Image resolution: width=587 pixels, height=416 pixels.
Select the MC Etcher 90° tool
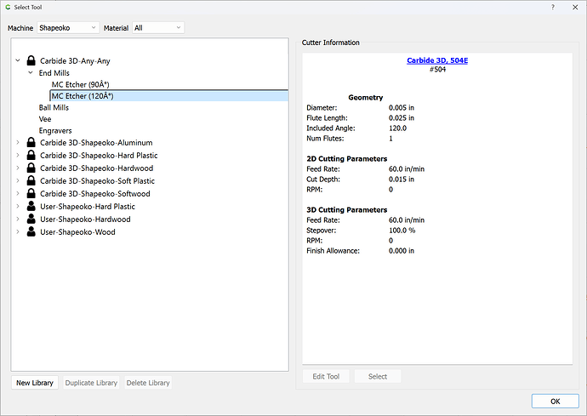pyautogui.click(x=81, y=84)
